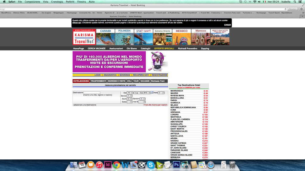Switch to the TRASFERIMENTI tab
This screenshot has width=305, height=171.
click(x=98, y=81)
